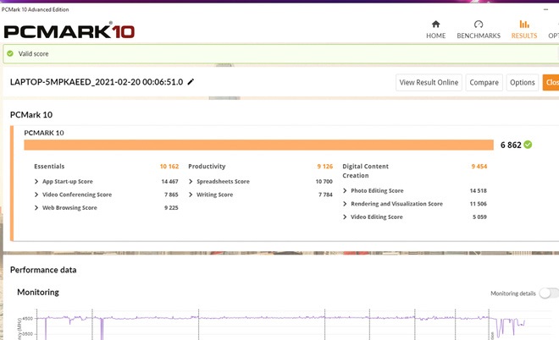Switch to the RESULTS tab label
Image resolution: width=559 pixels, height=340 pixels.
[x=524, y=36]
